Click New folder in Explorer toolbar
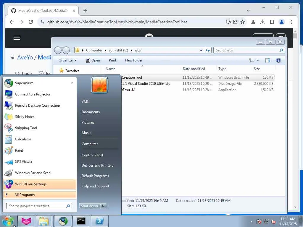 coord(134,60)
